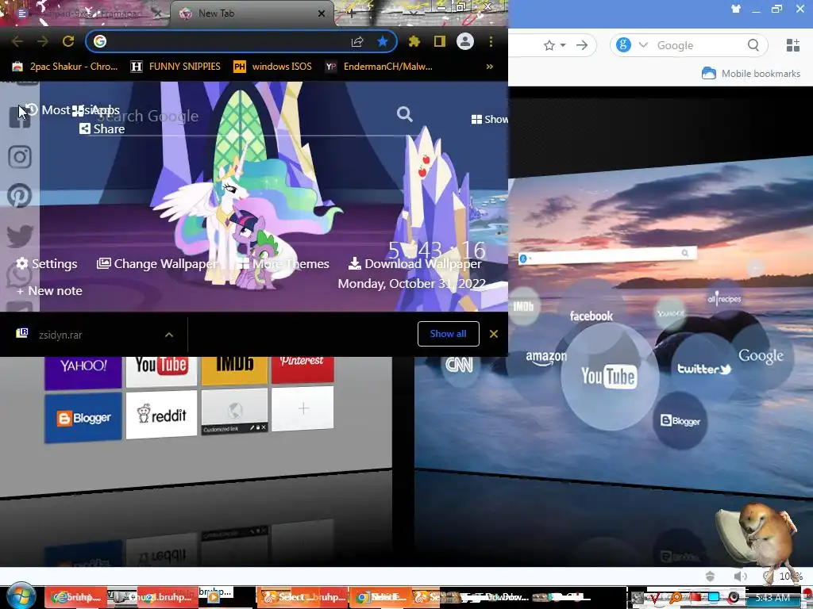813x609 pixels.
Task: Open 2pac Shakur bookmark
Action: pyautogui.click(x=65, y=67)
